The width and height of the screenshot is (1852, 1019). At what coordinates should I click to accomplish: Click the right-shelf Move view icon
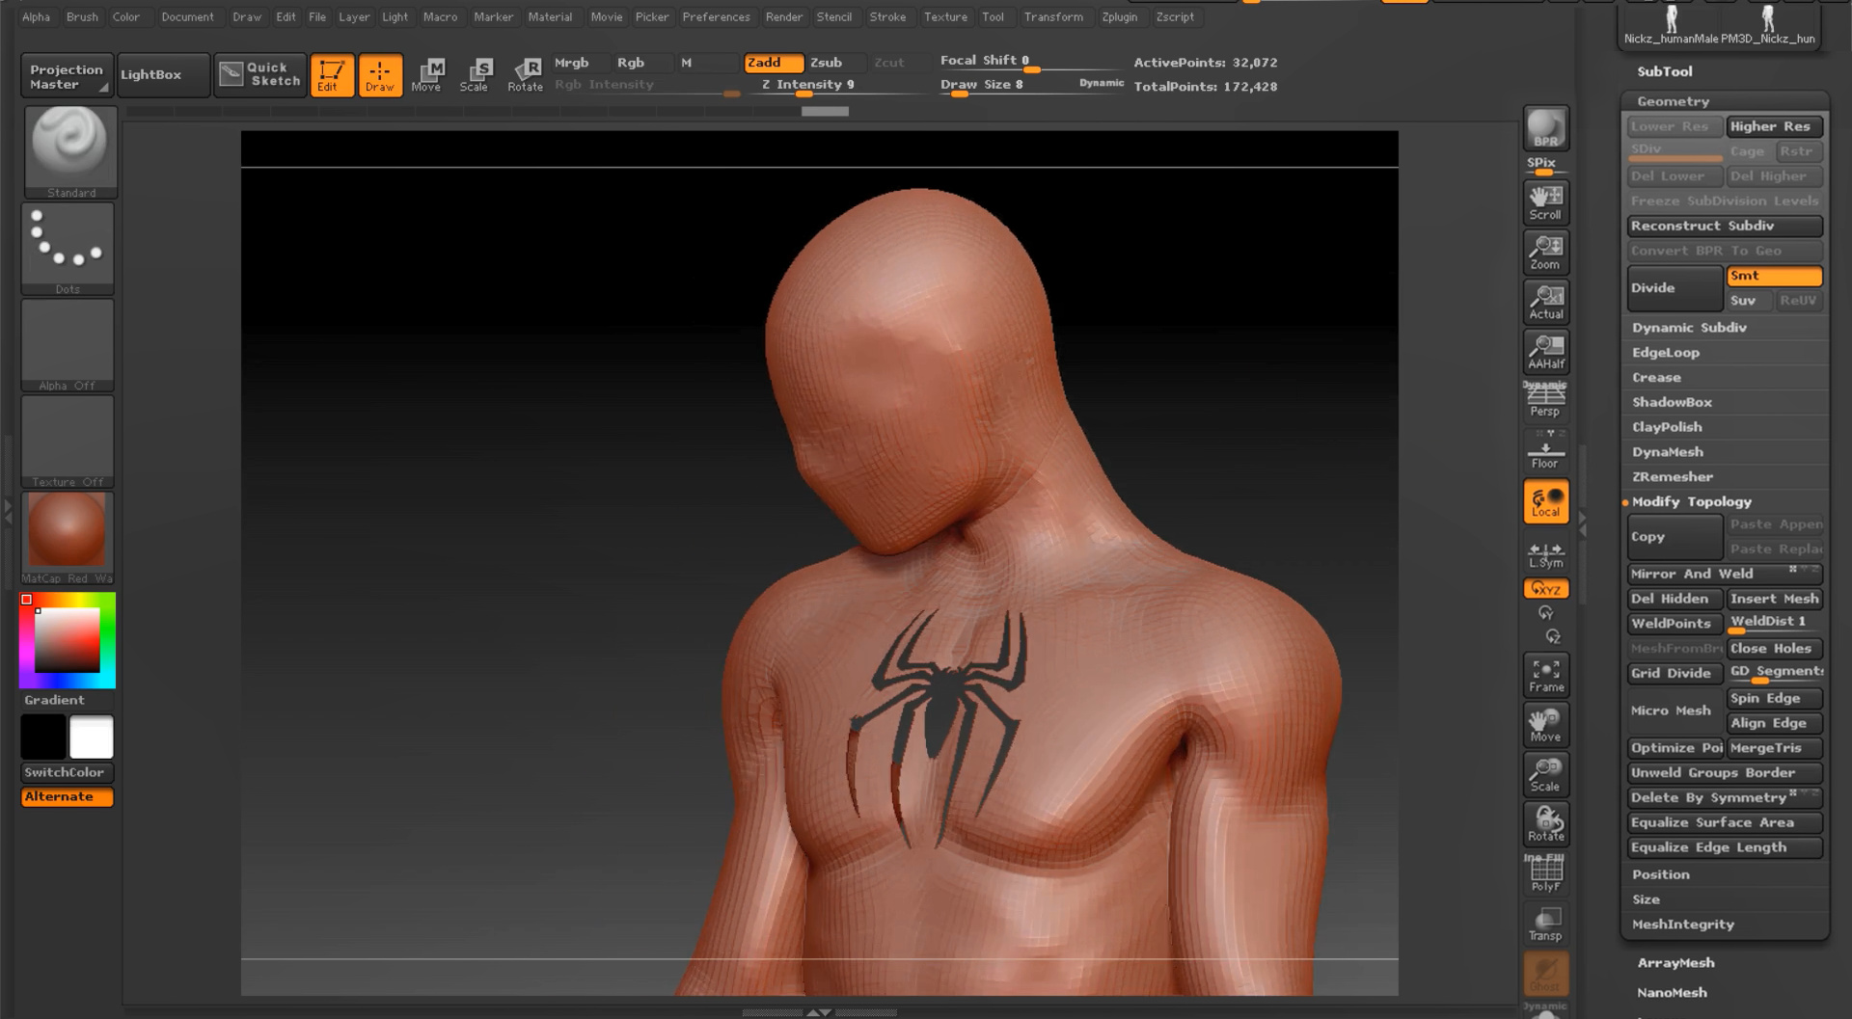click(x=1545, y=725)
